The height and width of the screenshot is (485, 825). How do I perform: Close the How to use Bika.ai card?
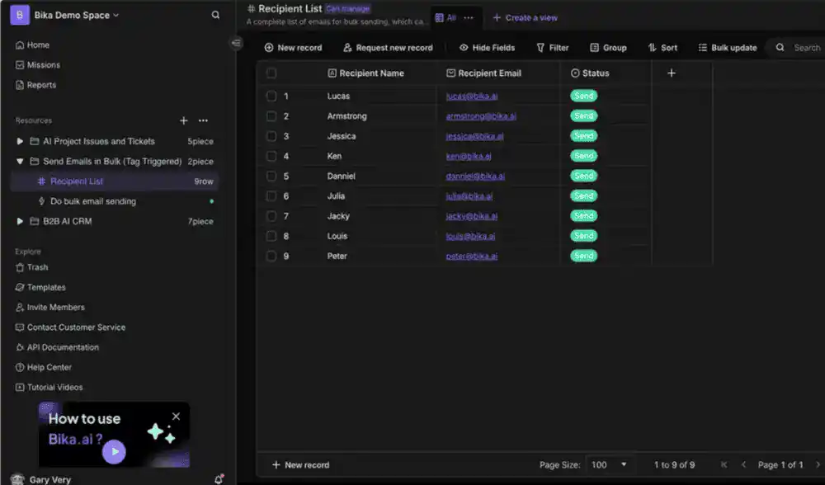(x=176, y=417)
